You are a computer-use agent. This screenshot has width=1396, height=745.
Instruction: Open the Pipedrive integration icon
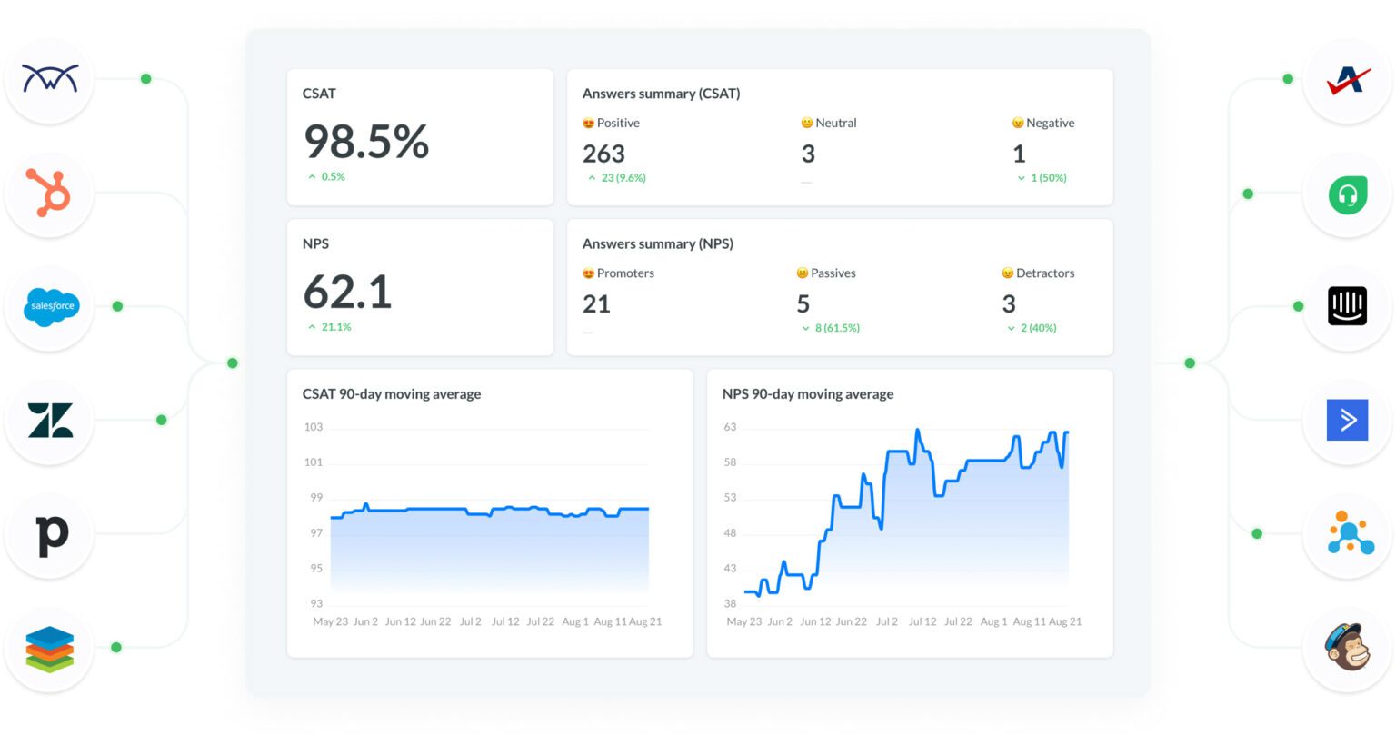tap(49, 534)
